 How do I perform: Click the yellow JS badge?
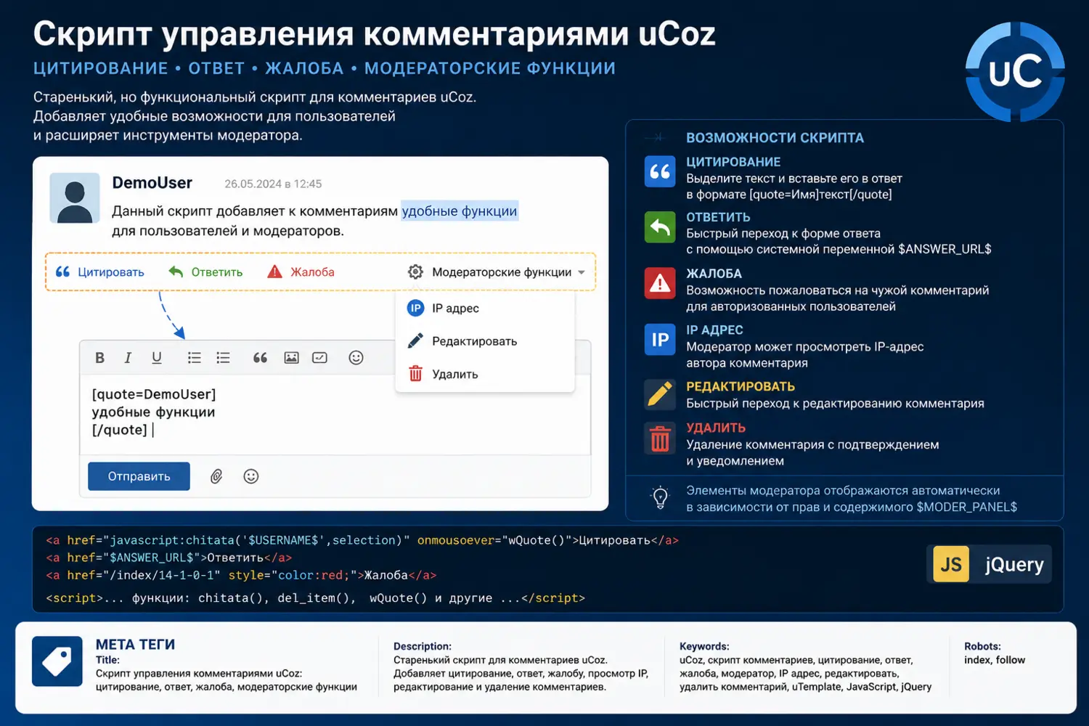951,565
